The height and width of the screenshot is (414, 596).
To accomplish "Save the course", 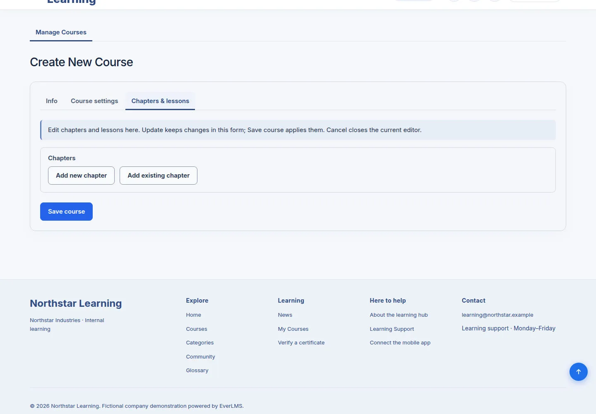I will point(66,212).
